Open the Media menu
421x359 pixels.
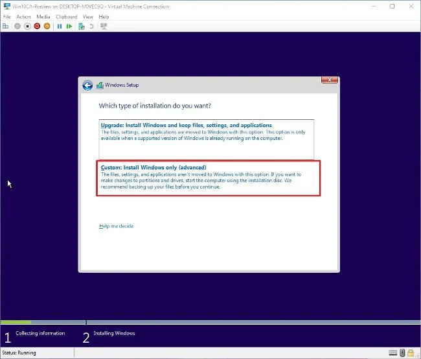[43, 17]
